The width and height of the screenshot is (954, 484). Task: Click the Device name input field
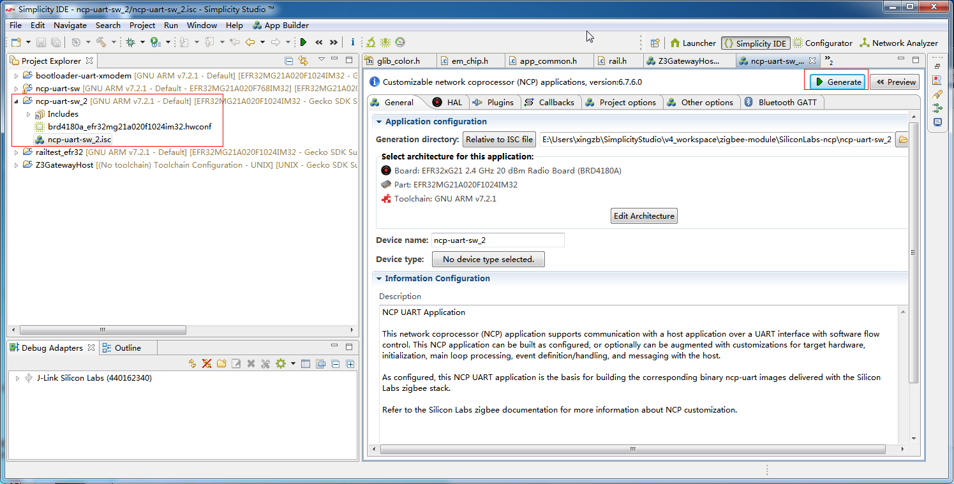(498, 240)
